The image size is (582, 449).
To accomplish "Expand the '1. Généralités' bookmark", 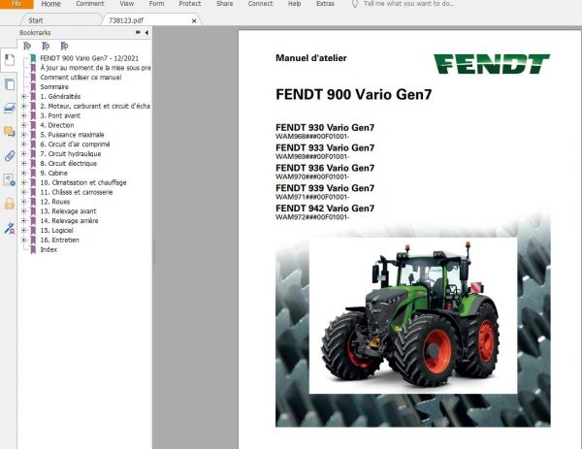I will tap(23, 96).
